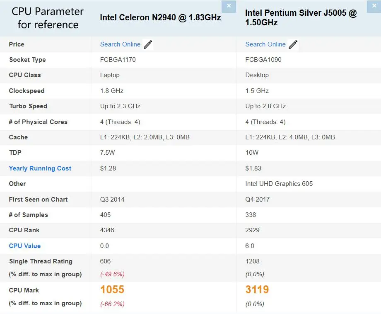The height and width of the screenshot is (314, 381).
Task: Open Search Online link for Celeron N2940
Action: (x=120, y=44)
